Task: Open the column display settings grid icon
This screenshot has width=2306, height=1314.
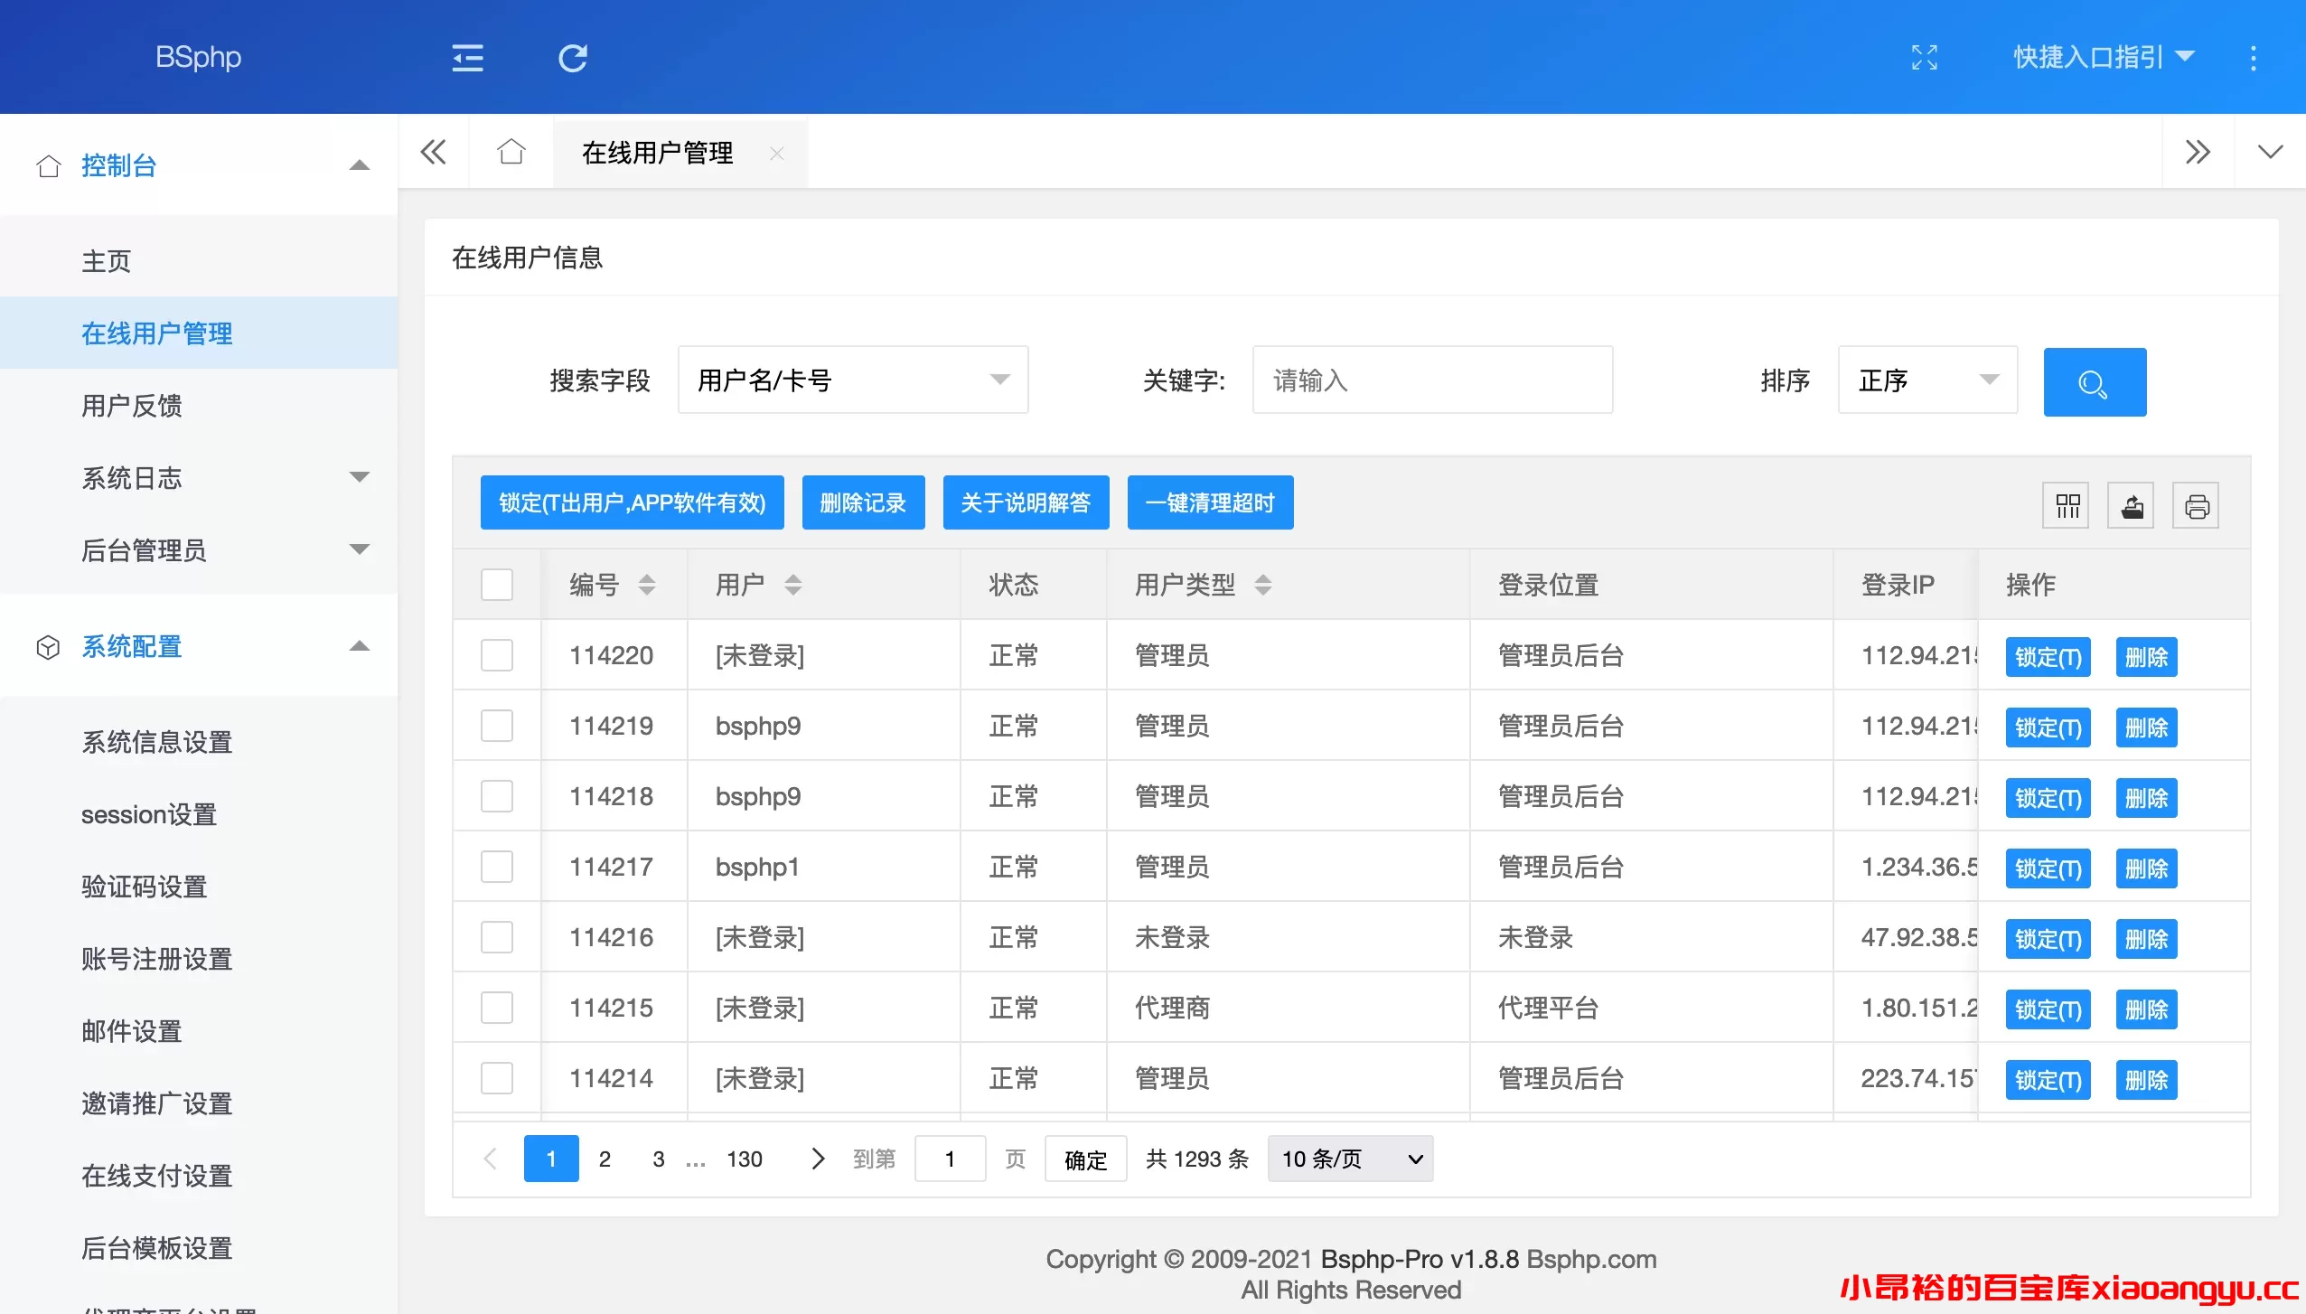Action: [2067, 505]
